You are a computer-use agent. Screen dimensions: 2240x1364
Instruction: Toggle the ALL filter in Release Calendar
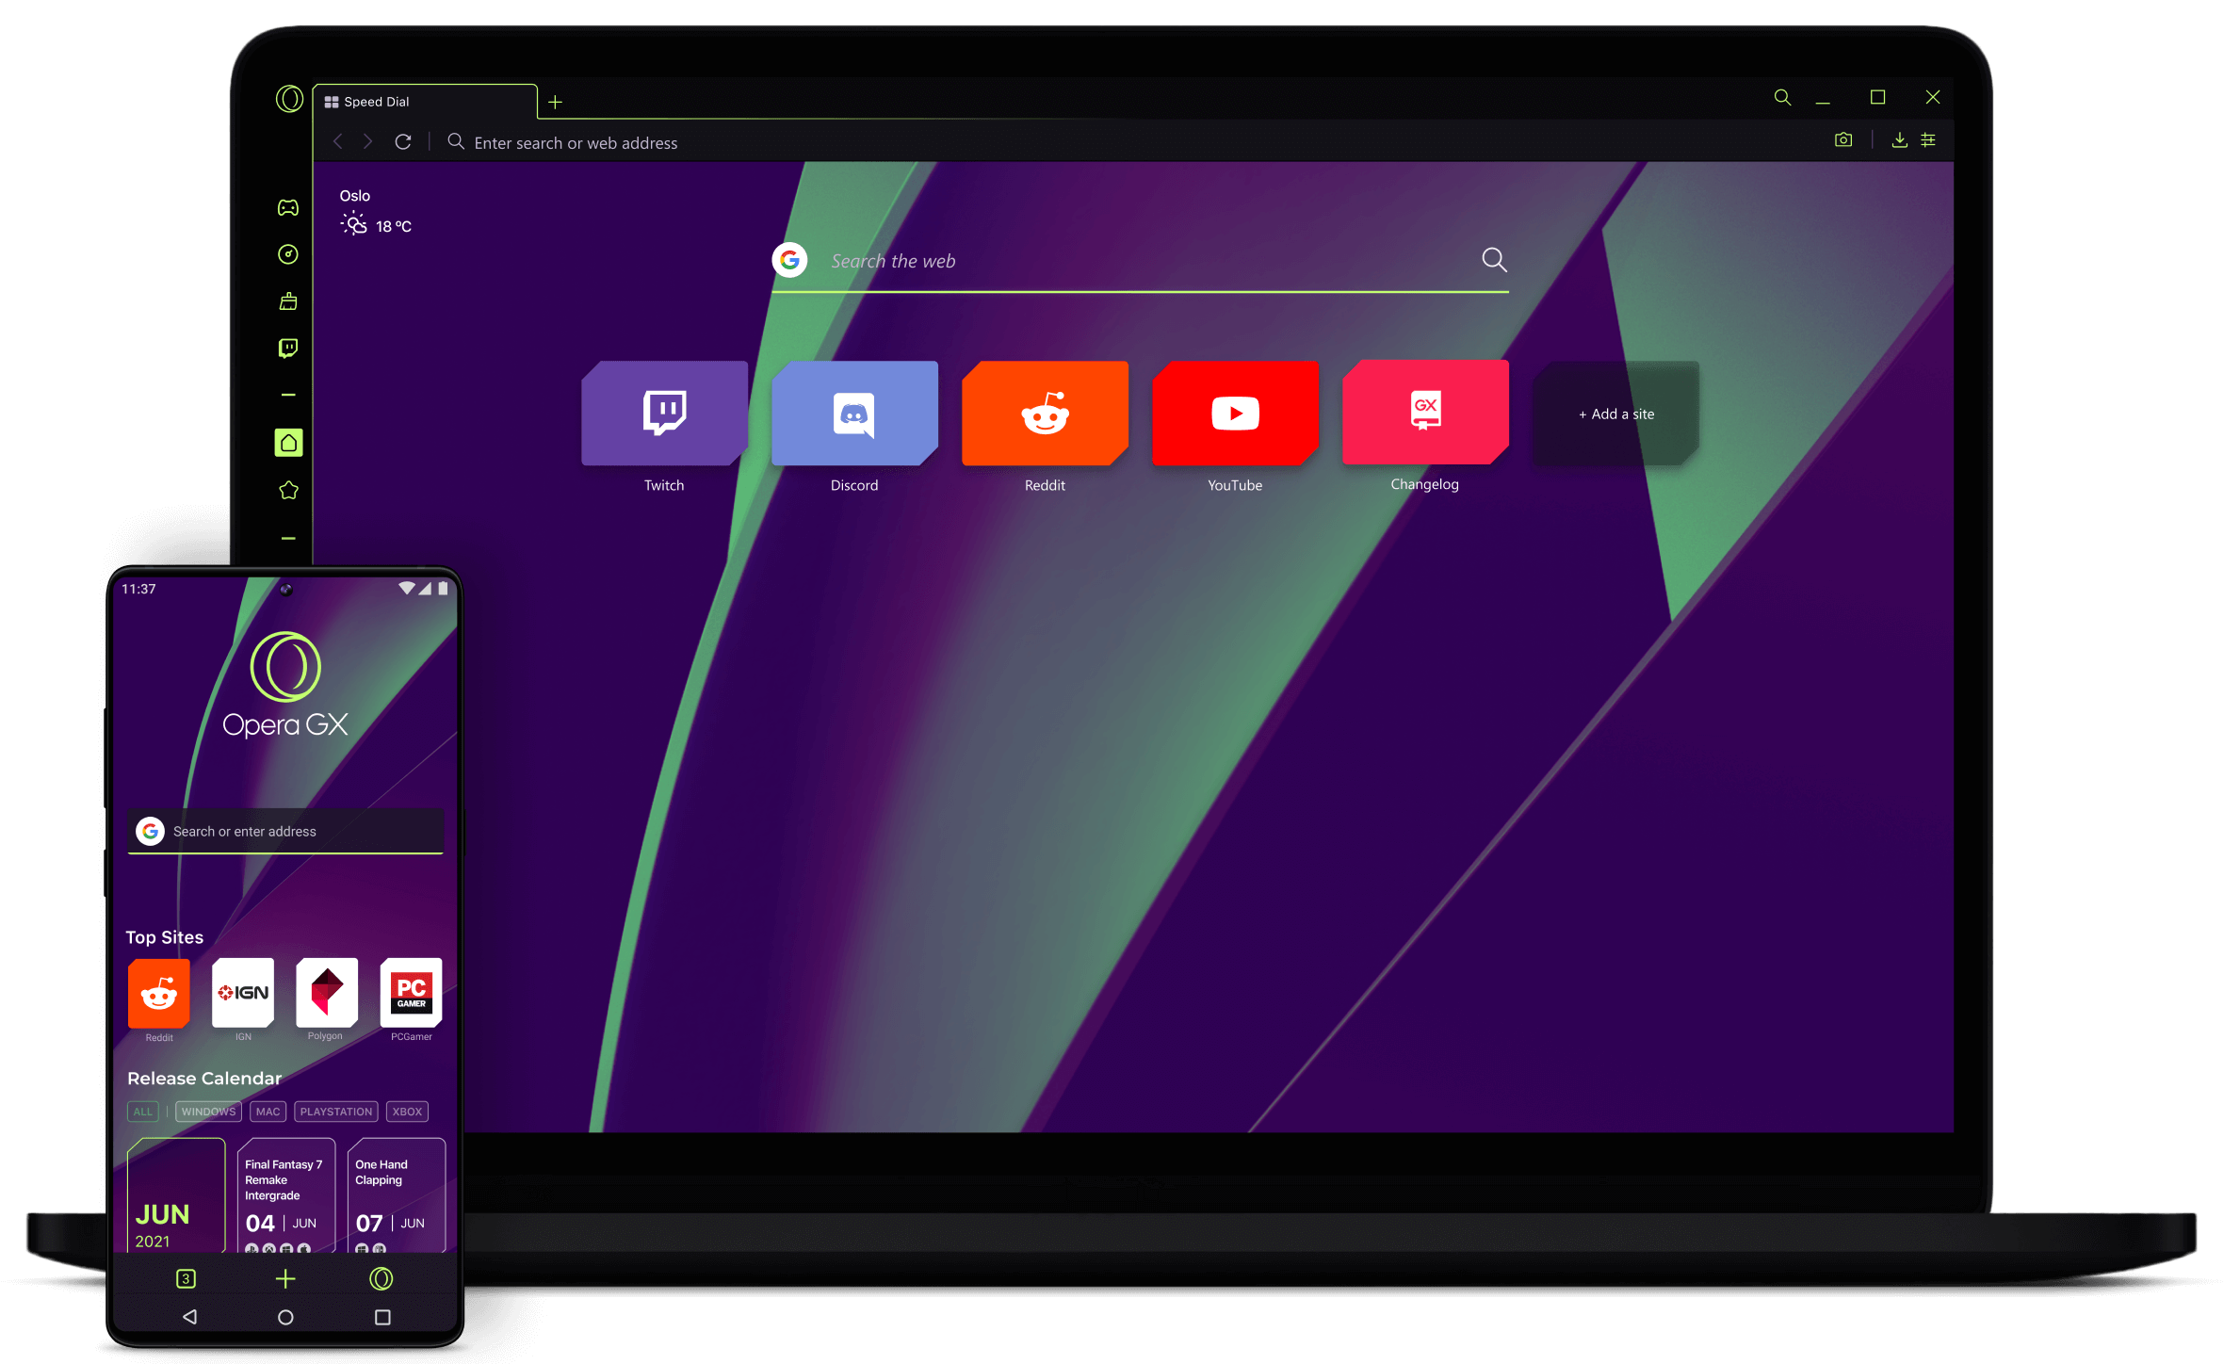coord(140,1111)
